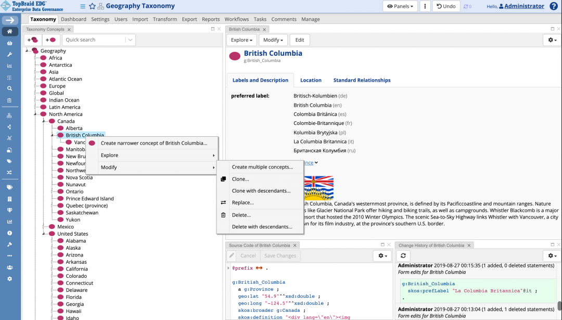Click the pink concept circle beside British Columbia heading
Viewport: 562px width, 320px height.
pos(235,56)
